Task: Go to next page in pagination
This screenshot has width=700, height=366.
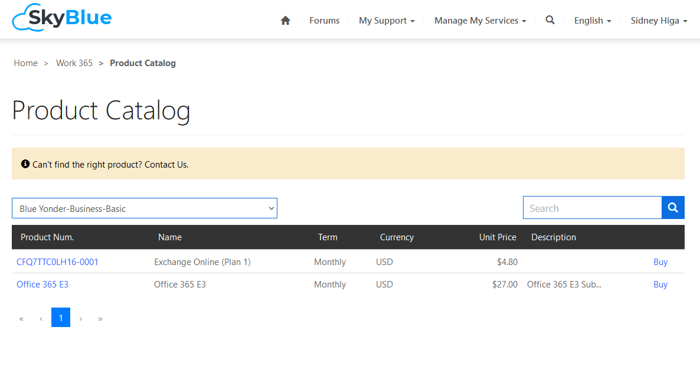Action: [80, 318]
